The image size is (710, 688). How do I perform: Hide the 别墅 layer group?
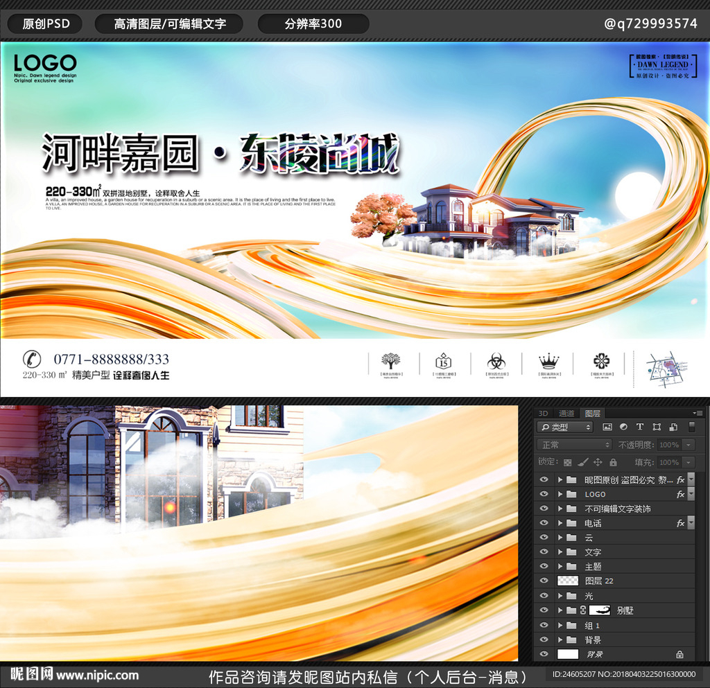[544, 610]
